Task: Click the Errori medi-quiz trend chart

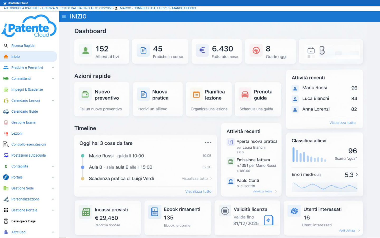Action: [x=324, y=187]
